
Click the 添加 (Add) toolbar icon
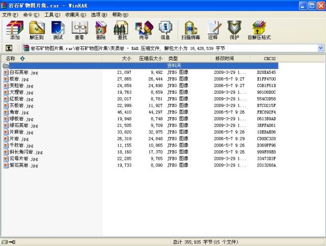tap(15, 31)
